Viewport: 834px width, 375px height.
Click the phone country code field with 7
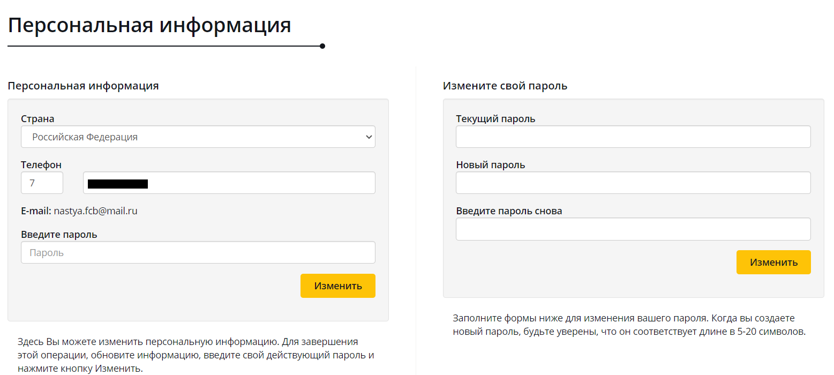tap(42, 183)
